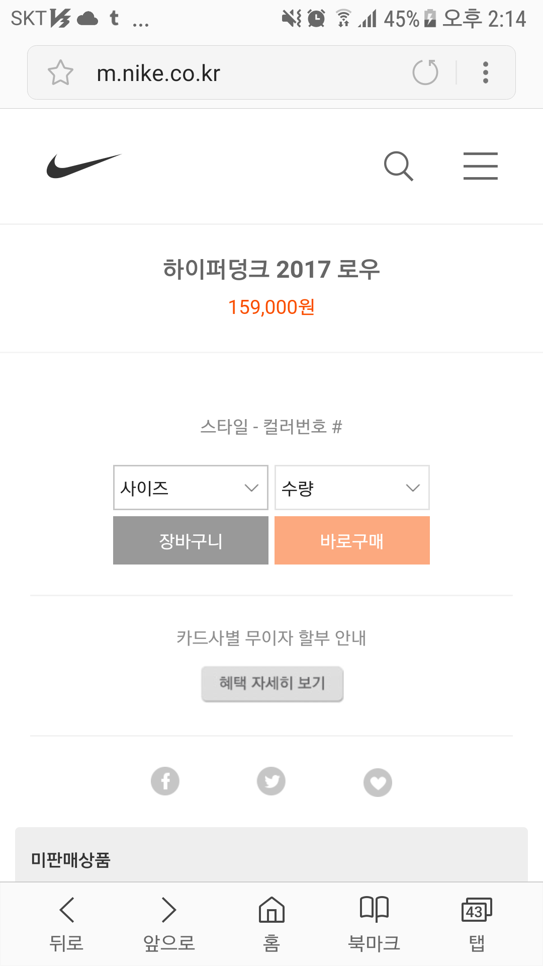
Task: Go back with 뒤로 button
Action: [x=66, y=924]
